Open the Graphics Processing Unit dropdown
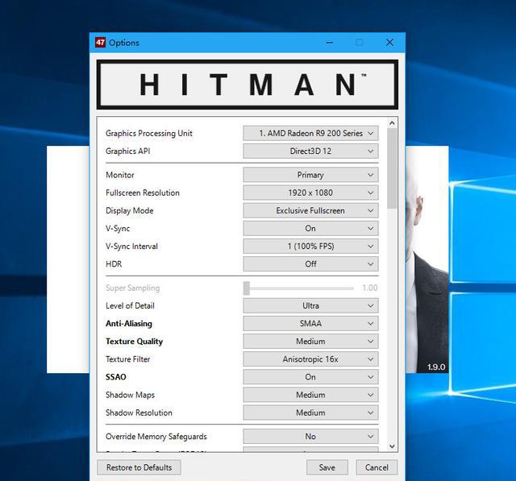516x481 pixels. coord(310,133)
